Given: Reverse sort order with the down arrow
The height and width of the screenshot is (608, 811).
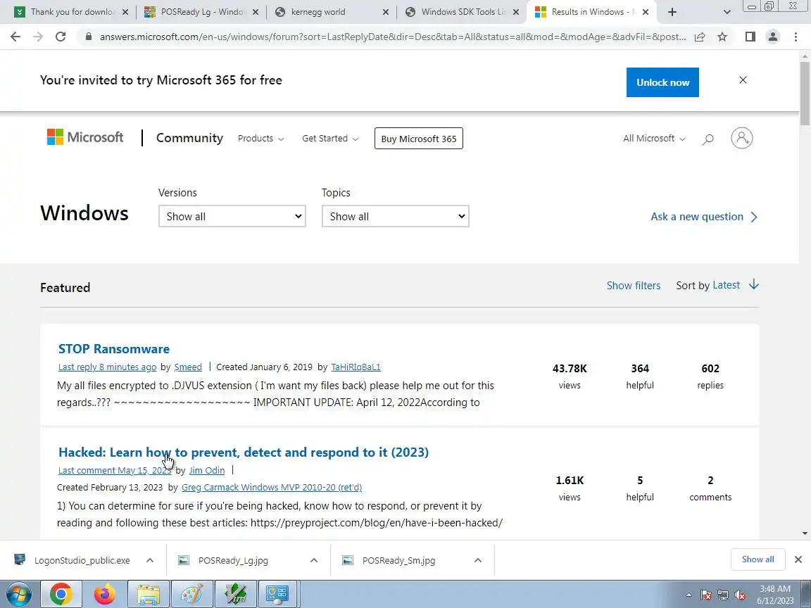Looking at the screenshot, I should [753, 284].
